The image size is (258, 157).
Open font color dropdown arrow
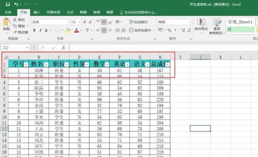81,30
